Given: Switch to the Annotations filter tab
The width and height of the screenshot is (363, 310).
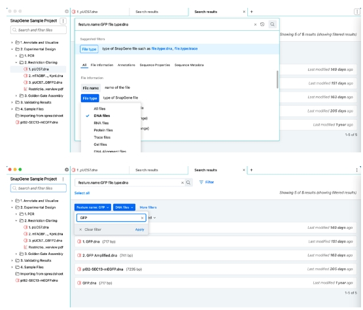Looking at the screenshot, I should coord(126,65).
